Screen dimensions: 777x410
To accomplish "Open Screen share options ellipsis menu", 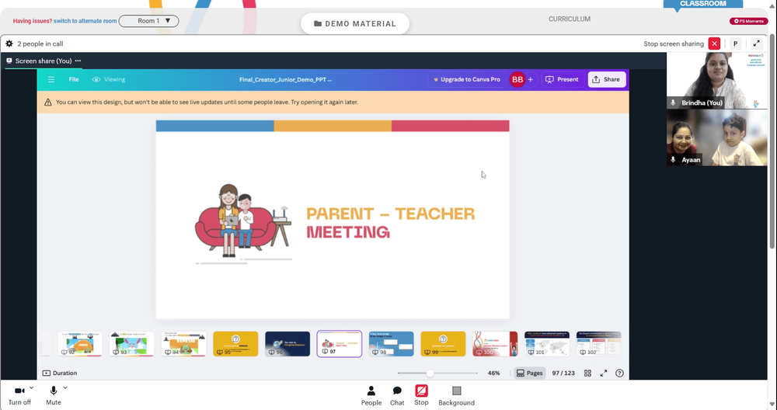I will click(x=78, y=61).
